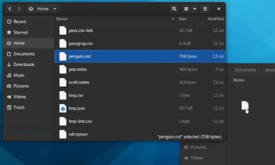The image size is (275, 165).
Task: Switch to grid view icon
Action: point(186,9)
